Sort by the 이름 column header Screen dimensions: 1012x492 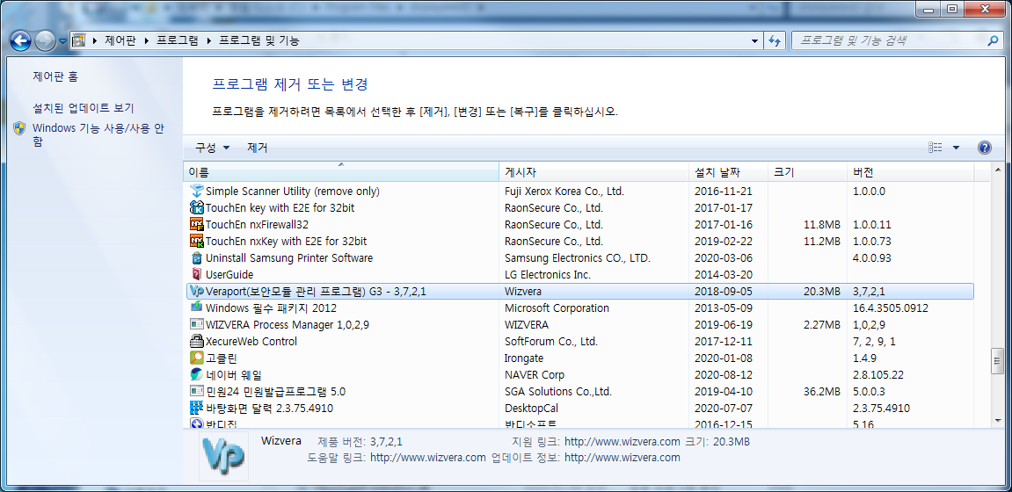pyautogui.click(x=341, y=173)
